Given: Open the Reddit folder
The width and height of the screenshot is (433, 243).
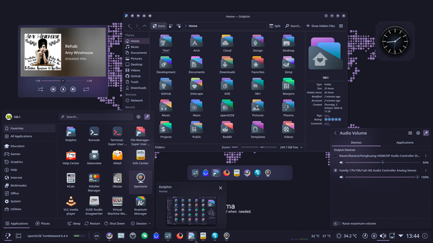Looking at the screenshot, I should (x=227, y=130).
